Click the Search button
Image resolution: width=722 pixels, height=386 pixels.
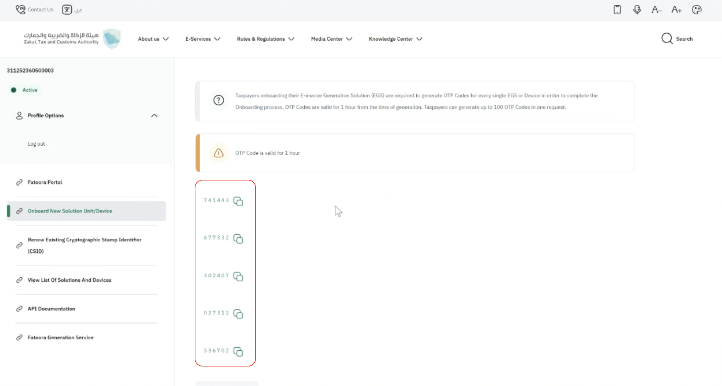tap(677, 39)
